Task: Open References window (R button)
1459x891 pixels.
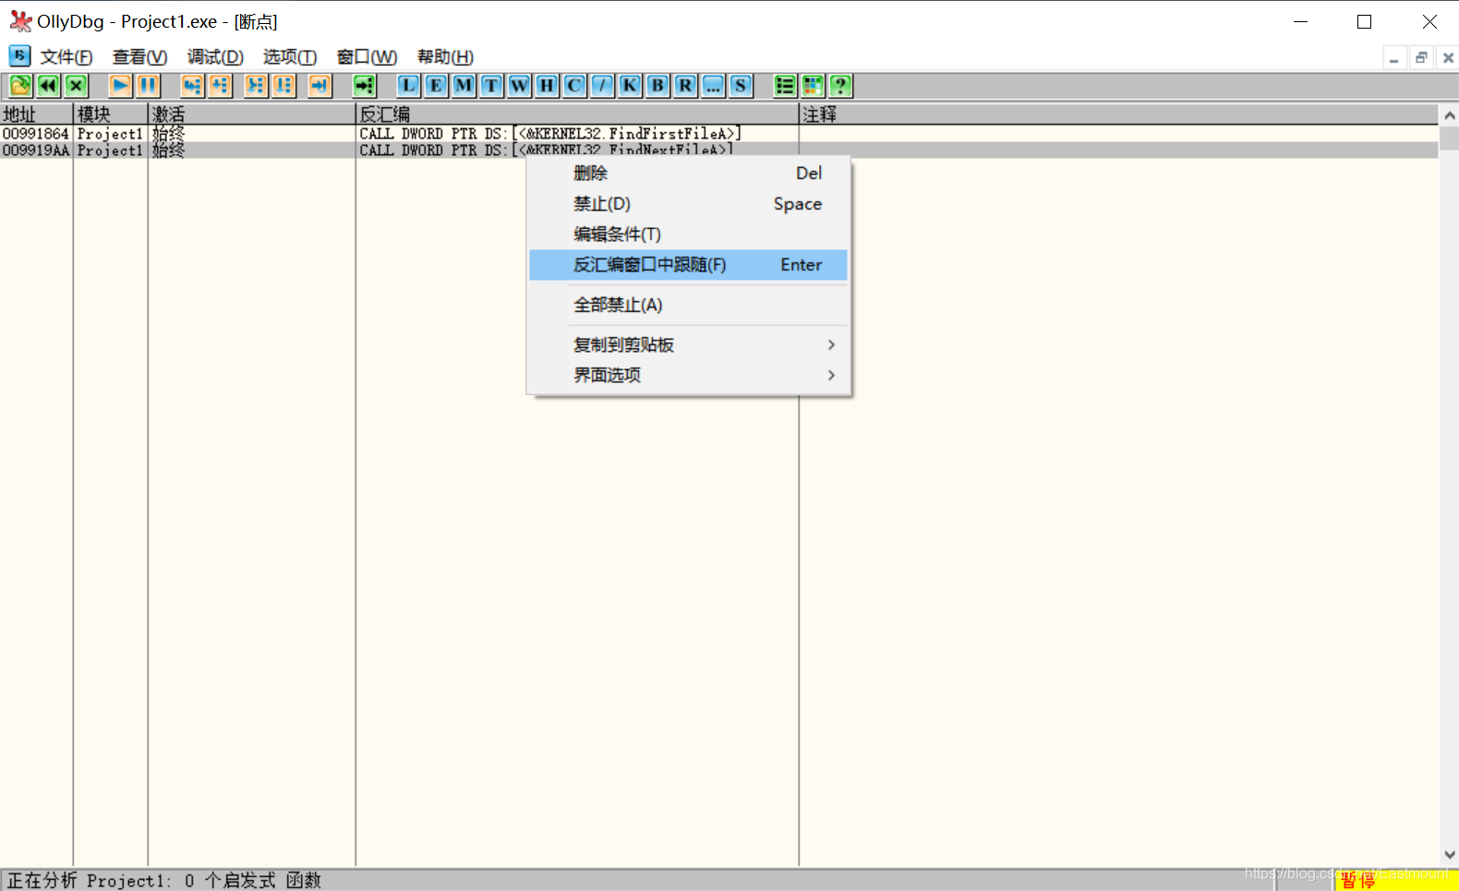Action: [x=685, y=86]
